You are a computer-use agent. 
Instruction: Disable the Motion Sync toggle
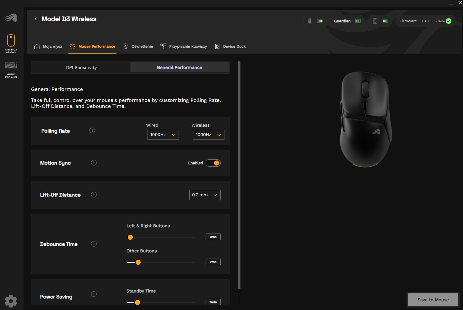pyautogui.click(x=213, y=163)
